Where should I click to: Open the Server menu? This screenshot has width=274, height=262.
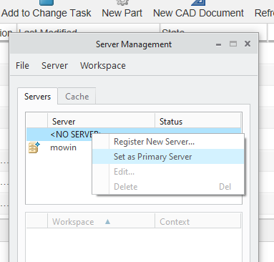[x=54, y=66]
